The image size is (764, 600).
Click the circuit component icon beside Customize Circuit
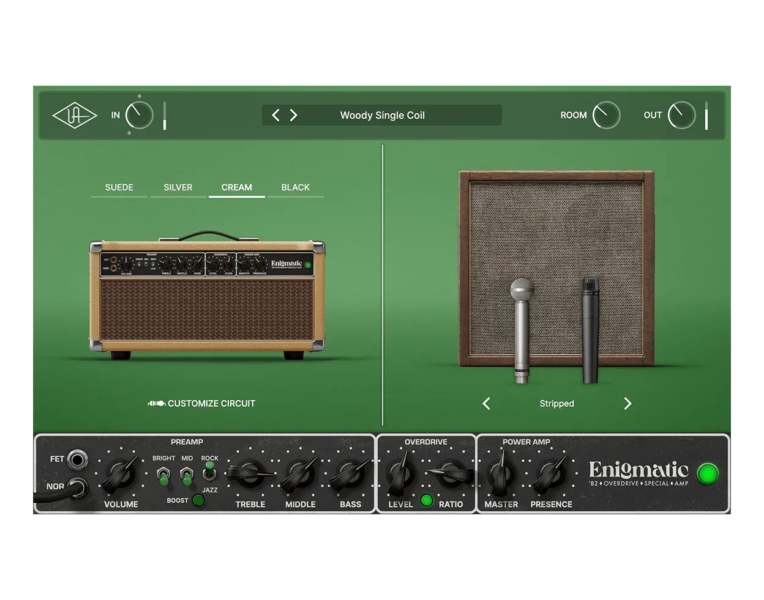click(156, 403)
